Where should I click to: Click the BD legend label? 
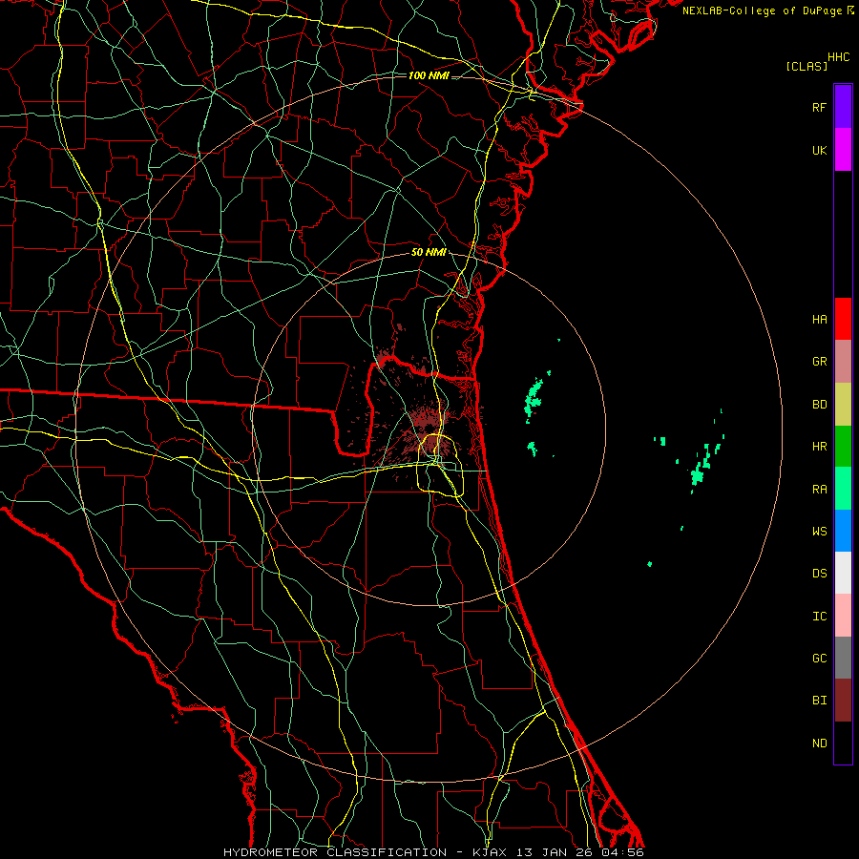[x=819, y=405]
